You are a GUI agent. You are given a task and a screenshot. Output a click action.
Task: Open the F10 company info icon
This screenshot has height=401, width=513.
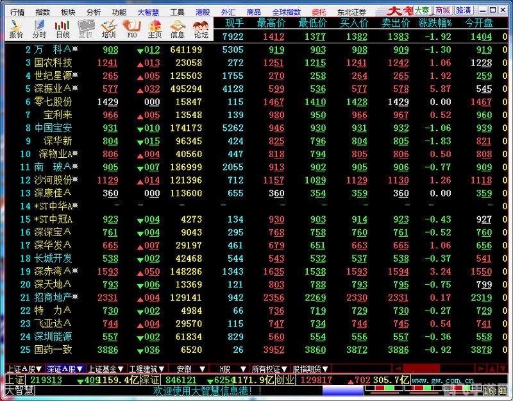coord(132,29)
